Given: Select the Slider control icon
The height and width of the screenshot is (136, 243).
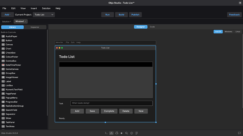Looking at the screenshot, I should click(x=3, y=118).
